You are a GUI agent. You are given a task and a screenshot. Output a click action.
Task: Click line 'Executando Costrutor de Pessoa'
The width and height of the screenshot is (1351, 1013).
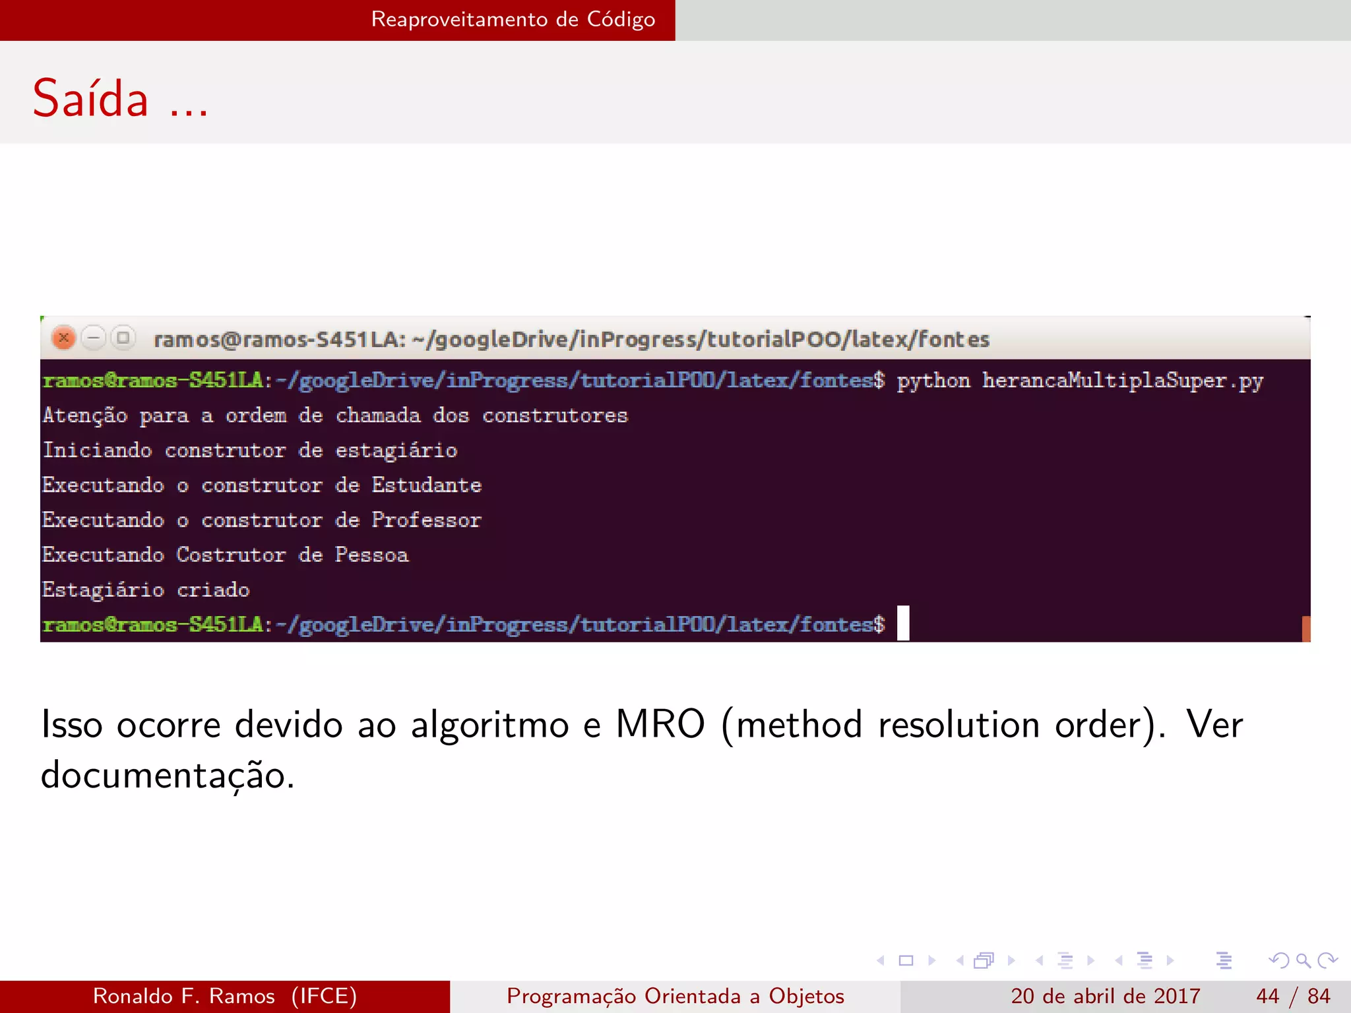click(226, 555)
